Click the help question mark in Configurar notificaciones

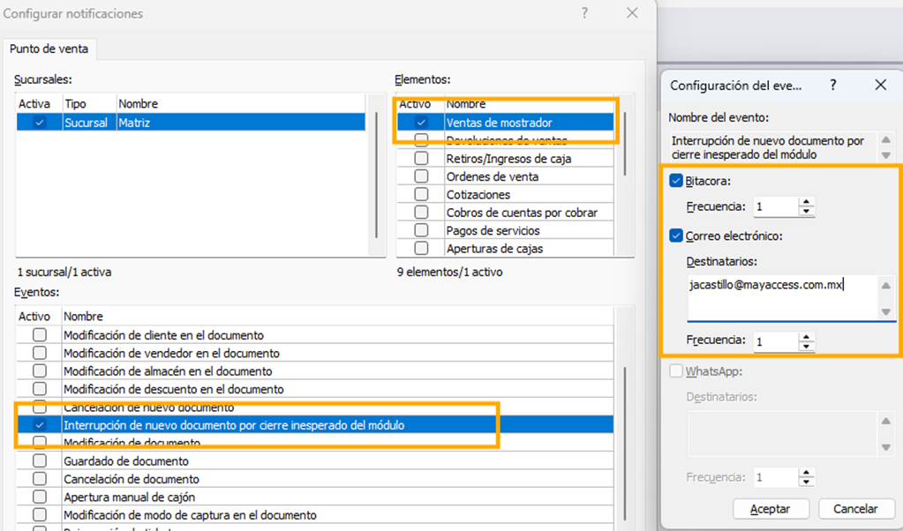585,13
